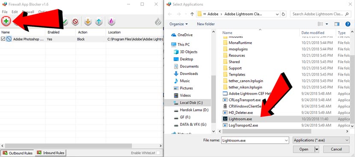Select the Adobe Photoshop rule row name

click(28, 39)
